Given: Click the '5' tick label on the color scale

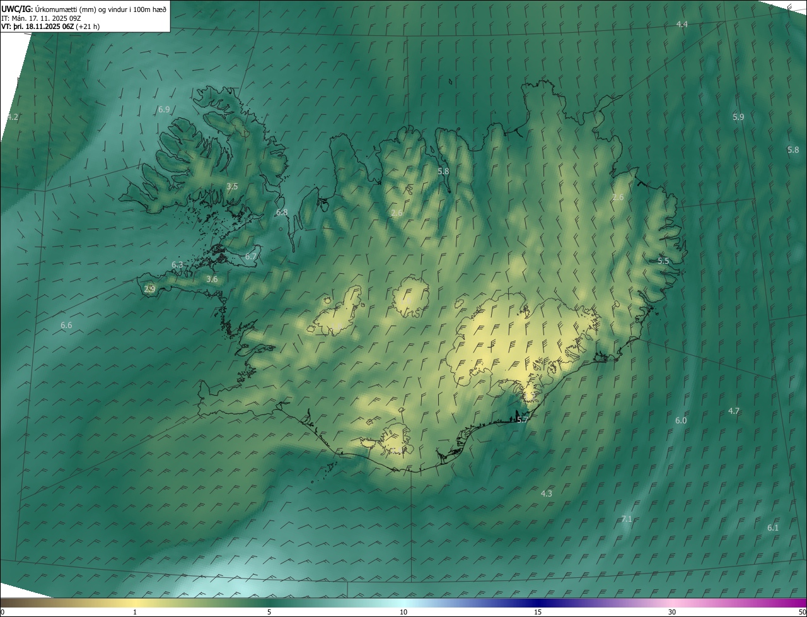Looking at the screenshot, I should click(269, 613).
